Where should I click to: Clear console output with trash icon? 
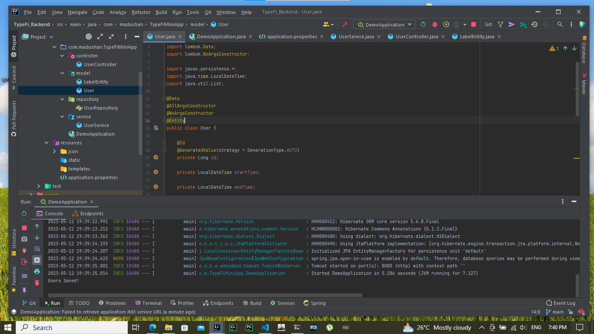[37, 282]
